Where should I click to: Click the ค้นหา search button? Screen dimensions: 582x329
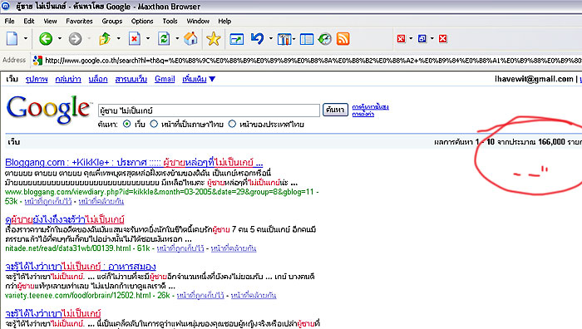(x=335, y=110)
